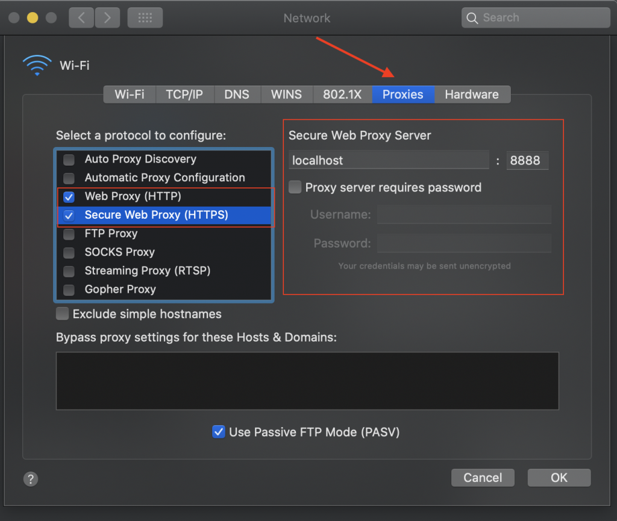Click the localhost proxy server field
Viewport: 617px width, 521px height.
coord(389,160)
